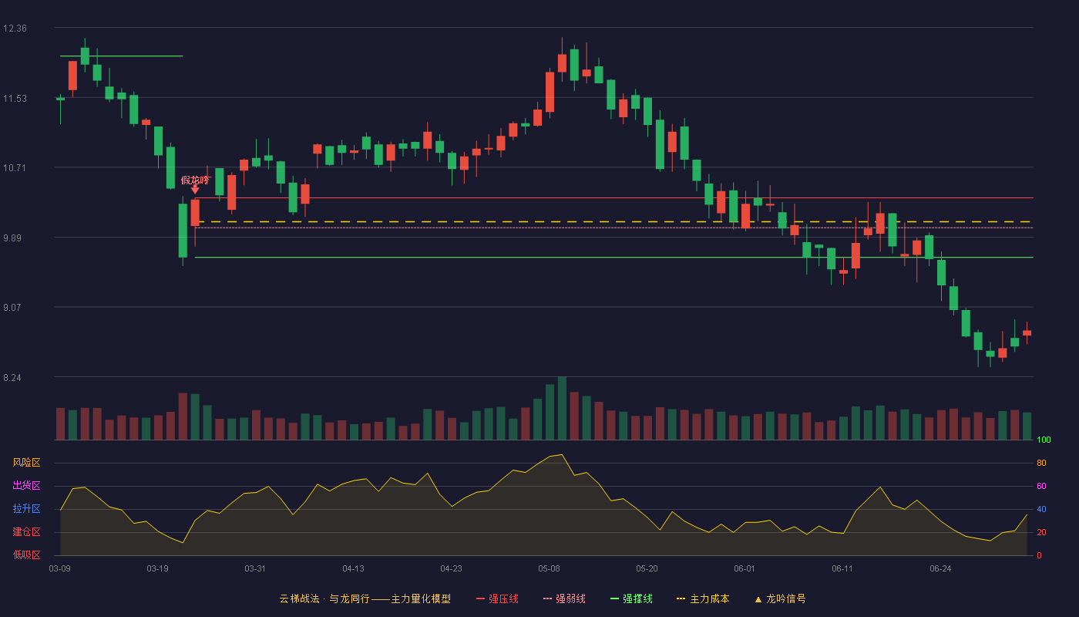This screenshot has width=1079, height=617.
Task: Click the 06-11 date label
Action: click(842, 568)
